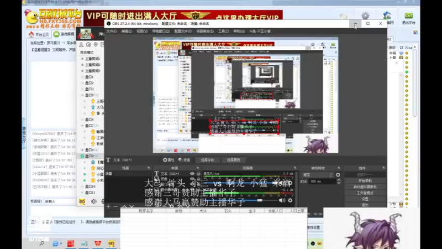
Task: Toggle lock on 文本 (GDI+) source
Action: (x=198, y=174)
